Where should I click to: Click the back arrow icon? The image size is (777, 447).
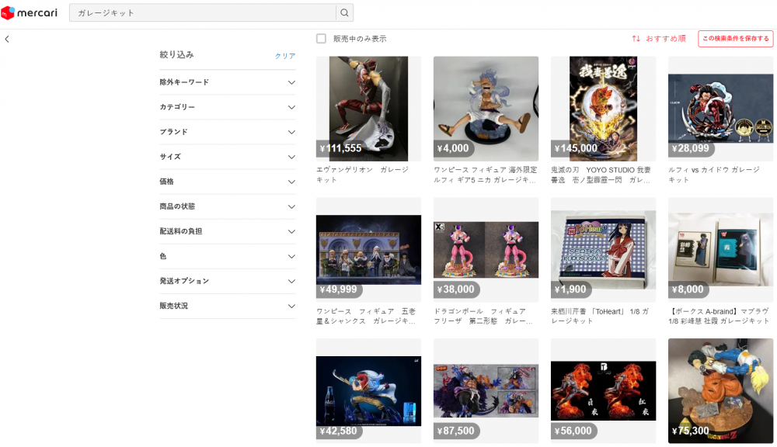7,39
